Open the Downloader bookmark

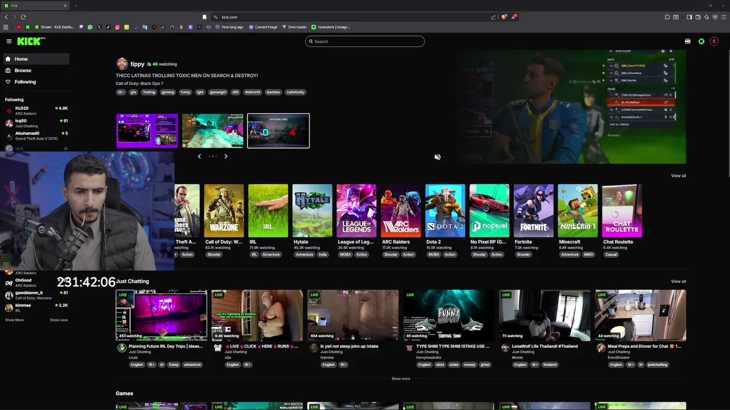(294, 27)
